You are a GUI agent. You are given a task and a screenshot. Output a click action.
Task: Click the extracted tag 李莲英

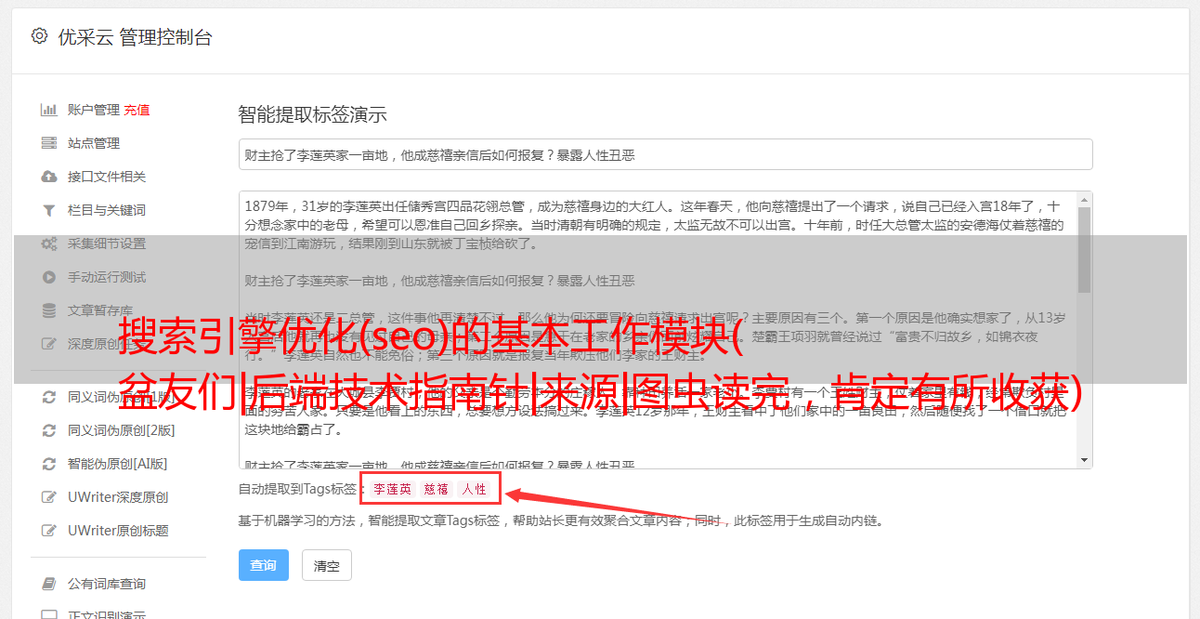tap(393, 489)
